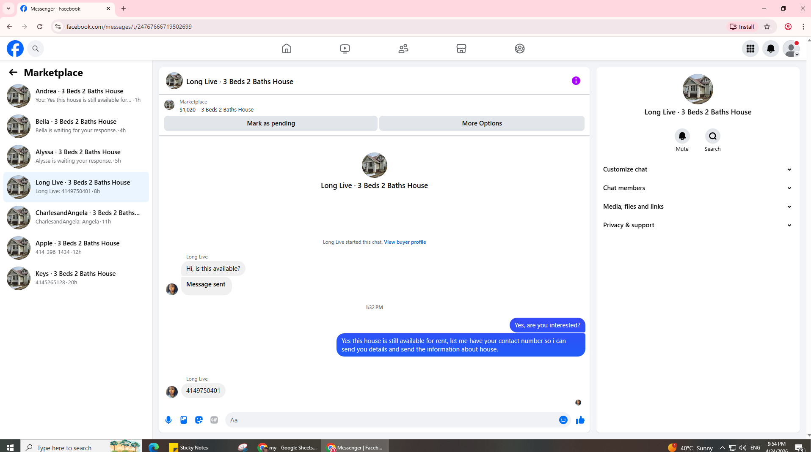
Task: Click the 'Hi, is this available?' message
Action: [x=213, y=269]
